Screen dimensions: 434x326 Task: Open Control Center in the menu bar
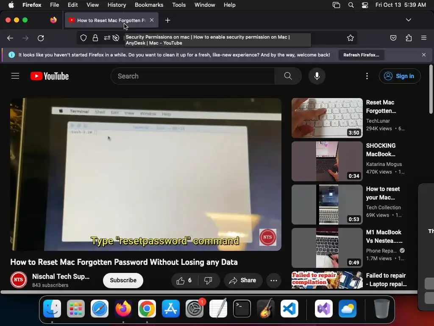pyautogui.click(x=365, y=5)
